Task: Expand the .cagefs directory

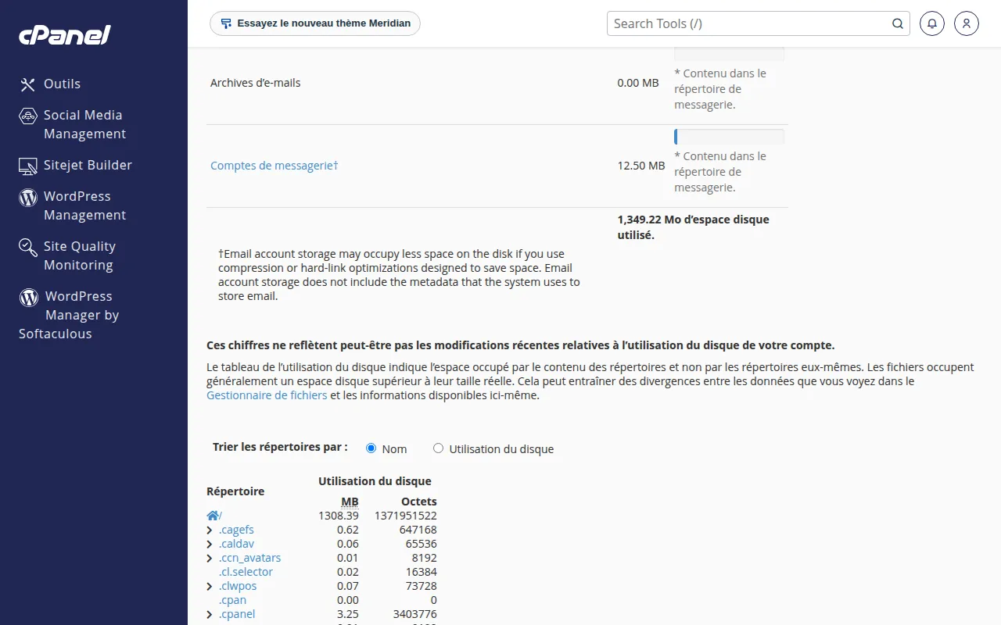Action: coord(210,530)
